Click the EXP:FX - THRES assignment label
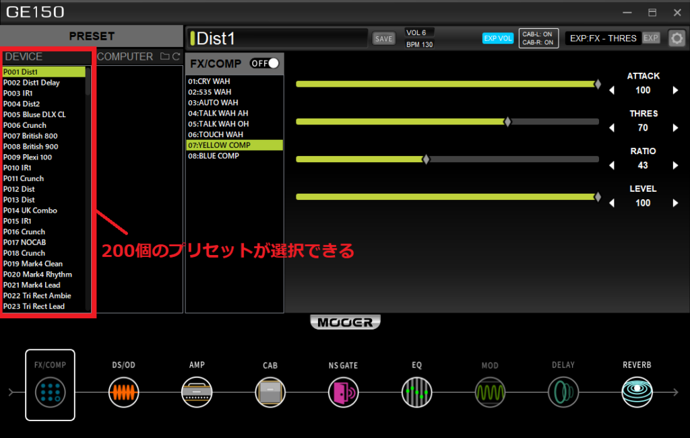The width and height of the screenshot is (690, 438). click(603, 38)
